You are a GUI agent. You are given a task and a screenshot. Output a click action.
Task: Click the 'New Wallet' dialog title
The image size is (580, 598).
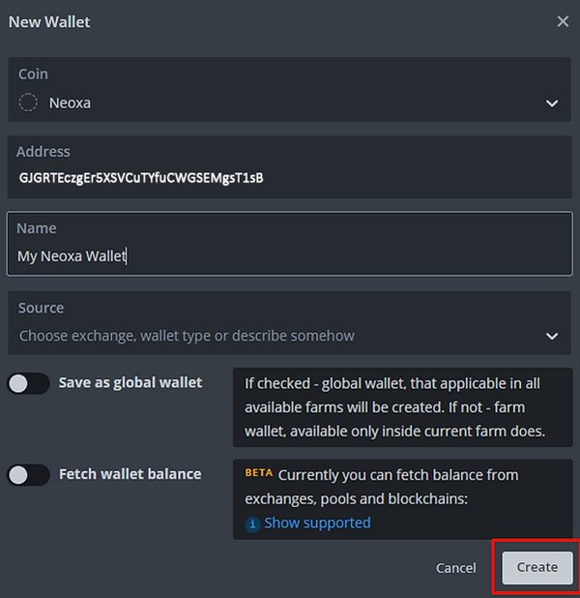point(49,22)
